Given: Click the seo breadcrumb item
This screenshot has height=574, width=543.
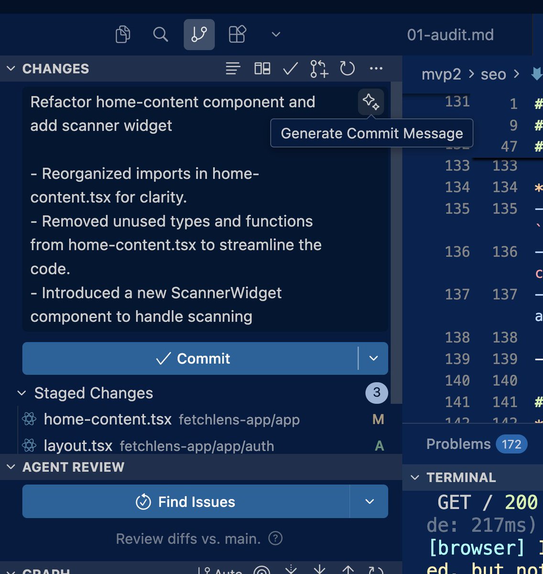Looking at the screenshot, I should pos(493,74).
